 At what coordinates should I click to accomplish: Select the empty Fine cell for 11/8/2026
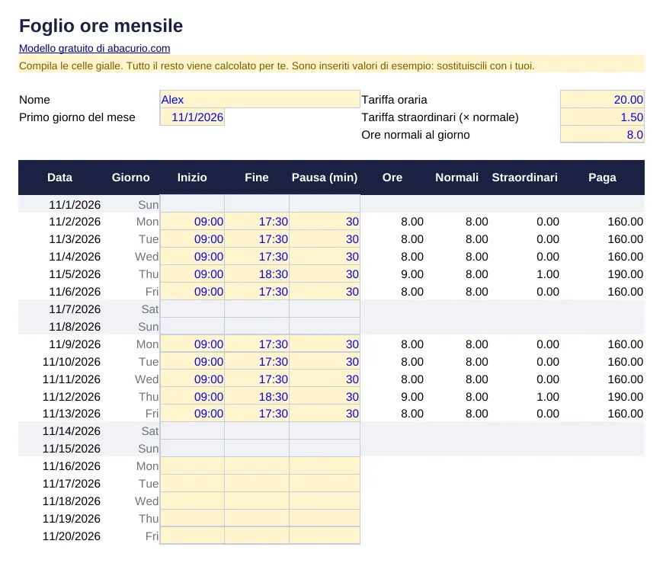[x=257, y=326]
